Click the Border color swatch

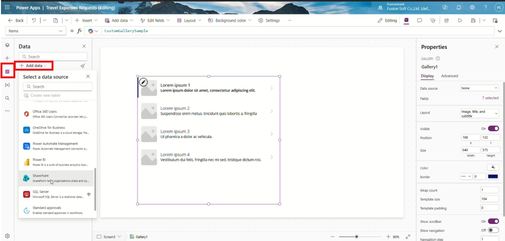point(493,176)
